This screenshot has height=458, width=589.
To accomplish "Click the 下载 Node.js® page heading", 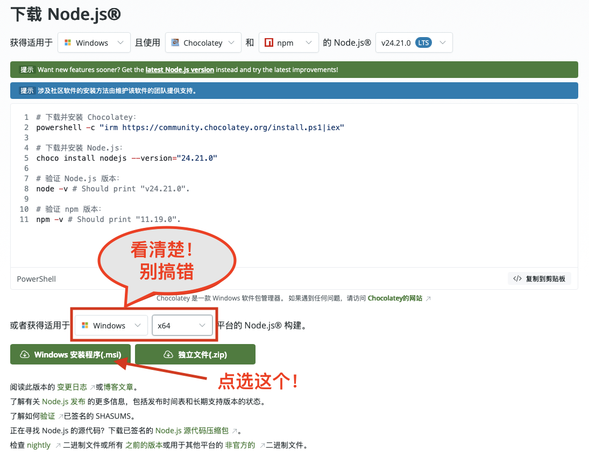I will (x=66, y=15).
